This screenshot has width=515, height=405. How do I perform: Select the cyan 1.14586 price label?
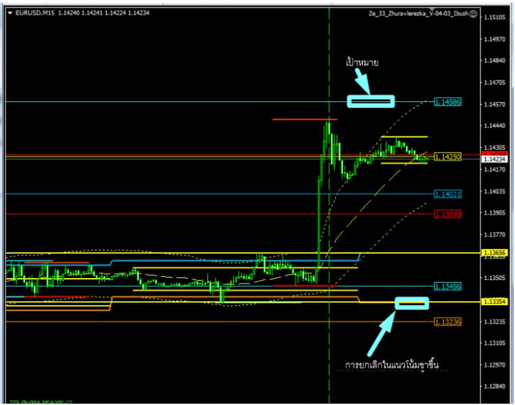[447, 102]
